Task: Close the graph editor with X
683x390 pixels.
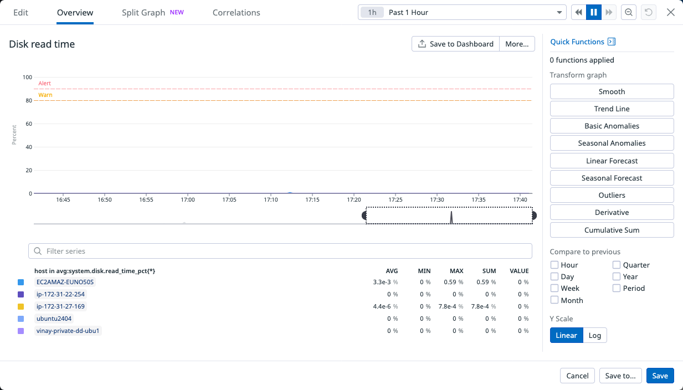Action: 671,12
